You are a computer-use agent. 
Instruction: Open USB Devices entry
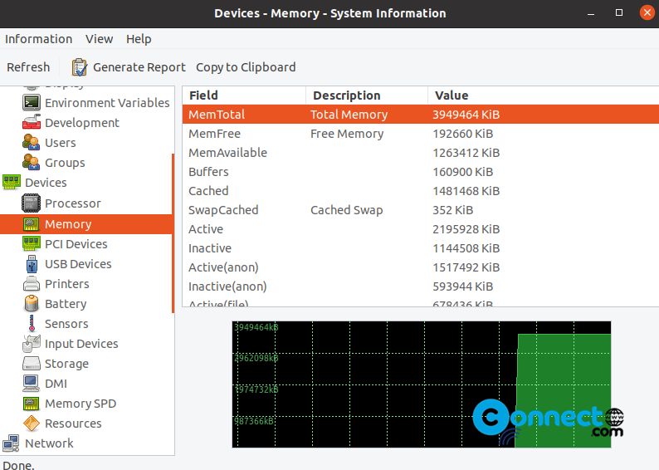click(78, 264)
